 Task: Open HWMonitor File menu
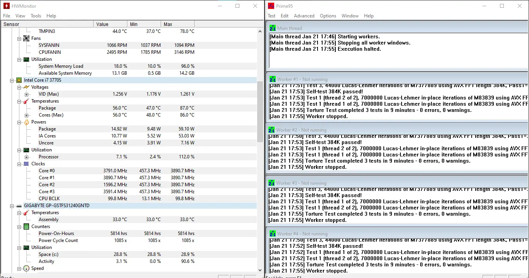click(x=7, y=16)
